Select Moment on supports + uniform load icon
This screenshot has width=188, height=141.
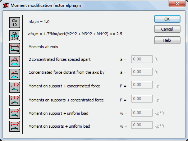click(x=15, y=126)
